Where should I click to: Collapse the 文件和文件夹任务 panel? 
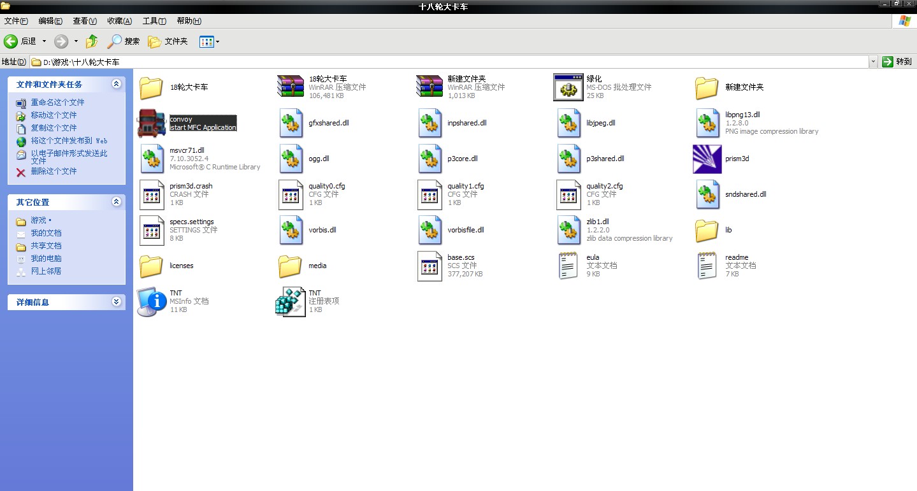point(116,84)
